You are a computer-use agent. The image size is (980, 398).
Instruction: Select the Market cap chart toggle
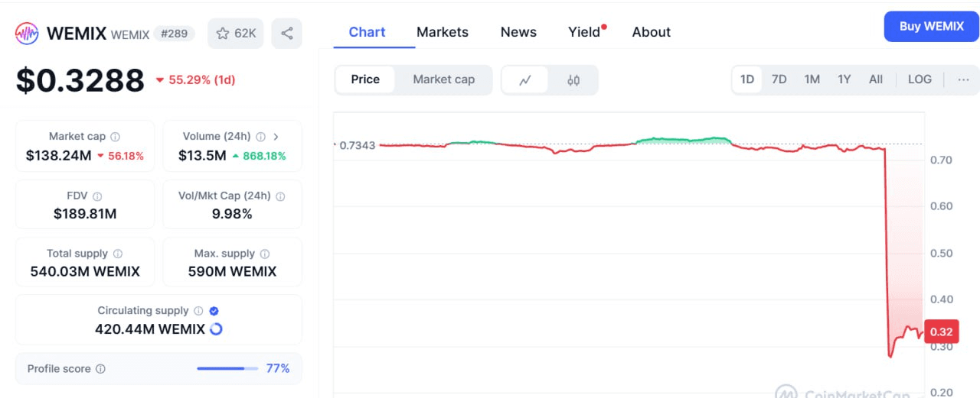tap(444, 79)
